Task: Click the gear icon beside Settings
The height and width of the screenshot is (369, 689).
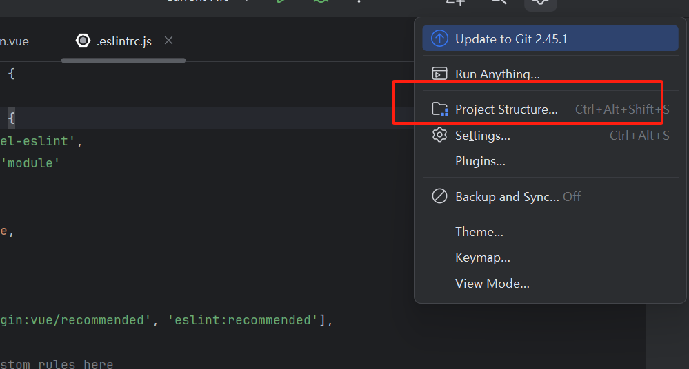Action: click(439, 136)
